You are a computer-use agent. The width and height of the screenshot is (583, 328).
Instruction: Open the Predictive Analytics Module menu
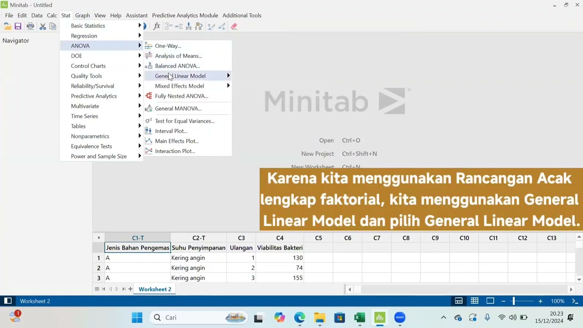(x=185, y=15)
